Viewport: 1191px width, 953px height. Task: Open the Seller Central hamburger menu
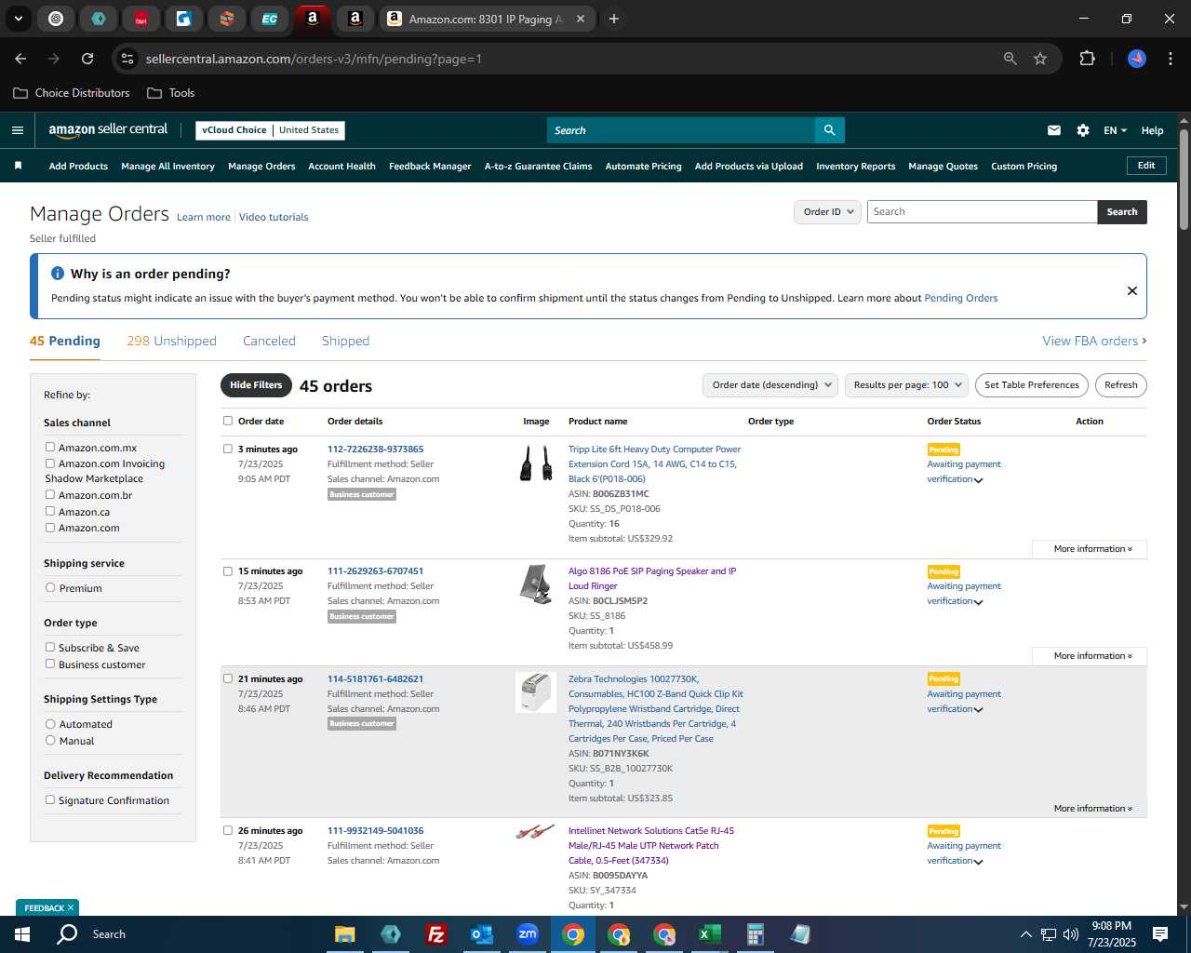pyautogui.click(x=18, y=130)
